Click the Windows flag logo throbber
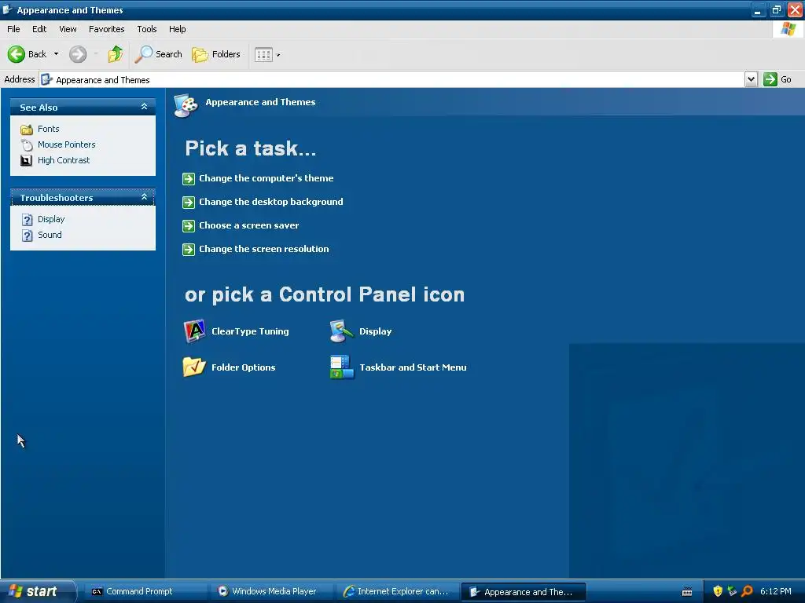The image size is (805, 603). [x=788, y=29]
